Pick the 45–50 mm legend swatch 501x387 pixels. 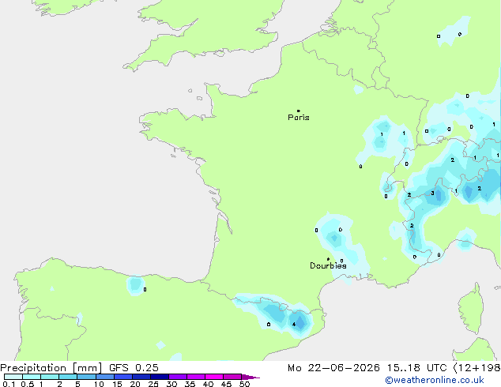coord(232,377)
